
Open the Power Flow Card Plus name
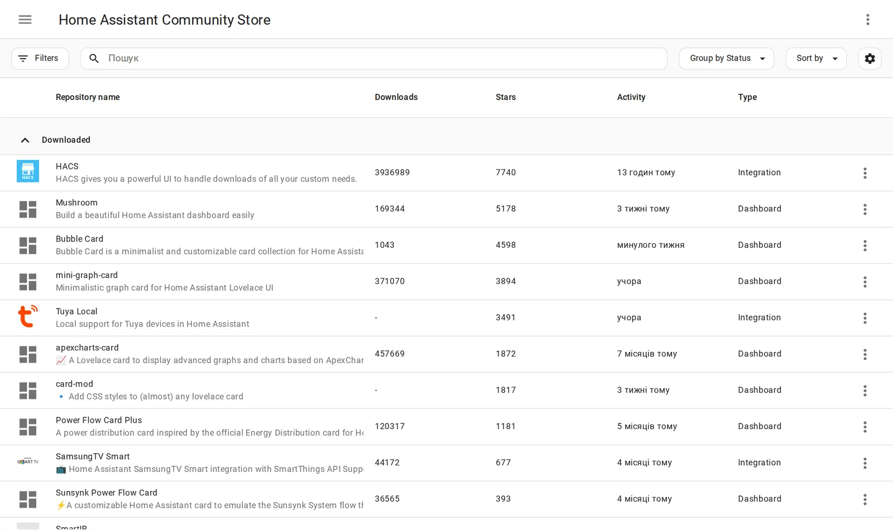(x=99, y=420)
